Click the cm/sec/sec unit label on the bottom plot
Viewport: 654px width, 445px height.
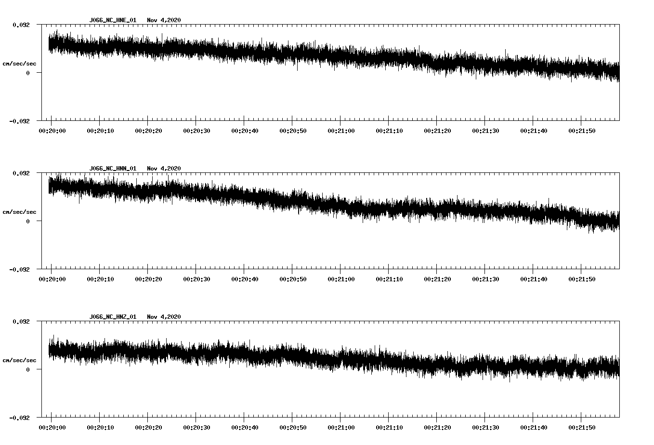tap(19, 360)
